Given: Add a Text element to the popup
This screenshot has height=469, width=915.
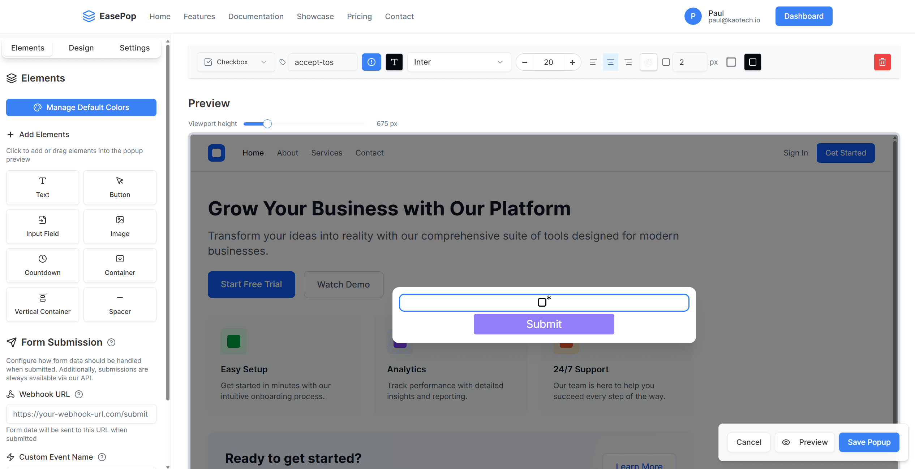Looking at the screenshot, I should [42, 187].
